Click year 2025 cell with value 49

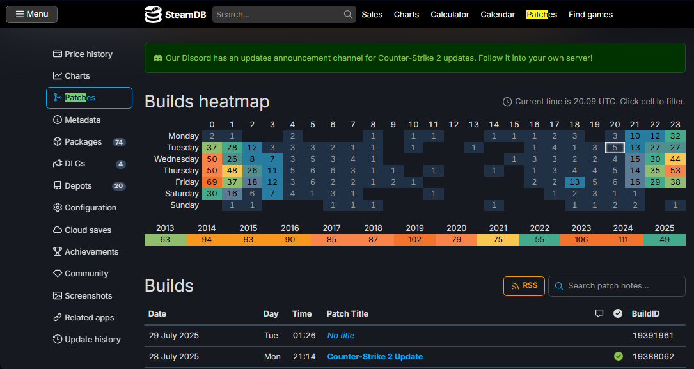pos(665,239)
